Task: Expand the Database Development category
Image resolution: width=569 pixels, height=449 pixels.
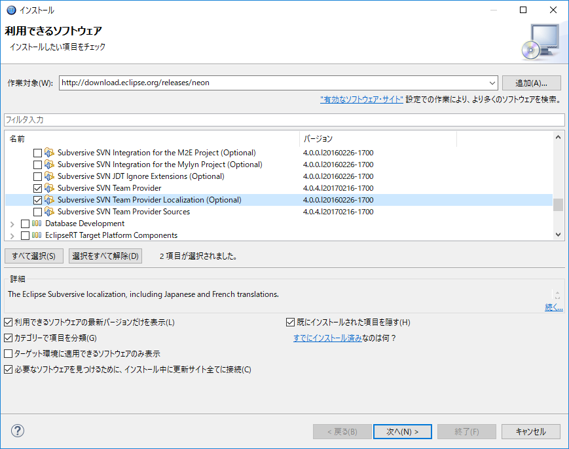Action: [x=12, y=224]
